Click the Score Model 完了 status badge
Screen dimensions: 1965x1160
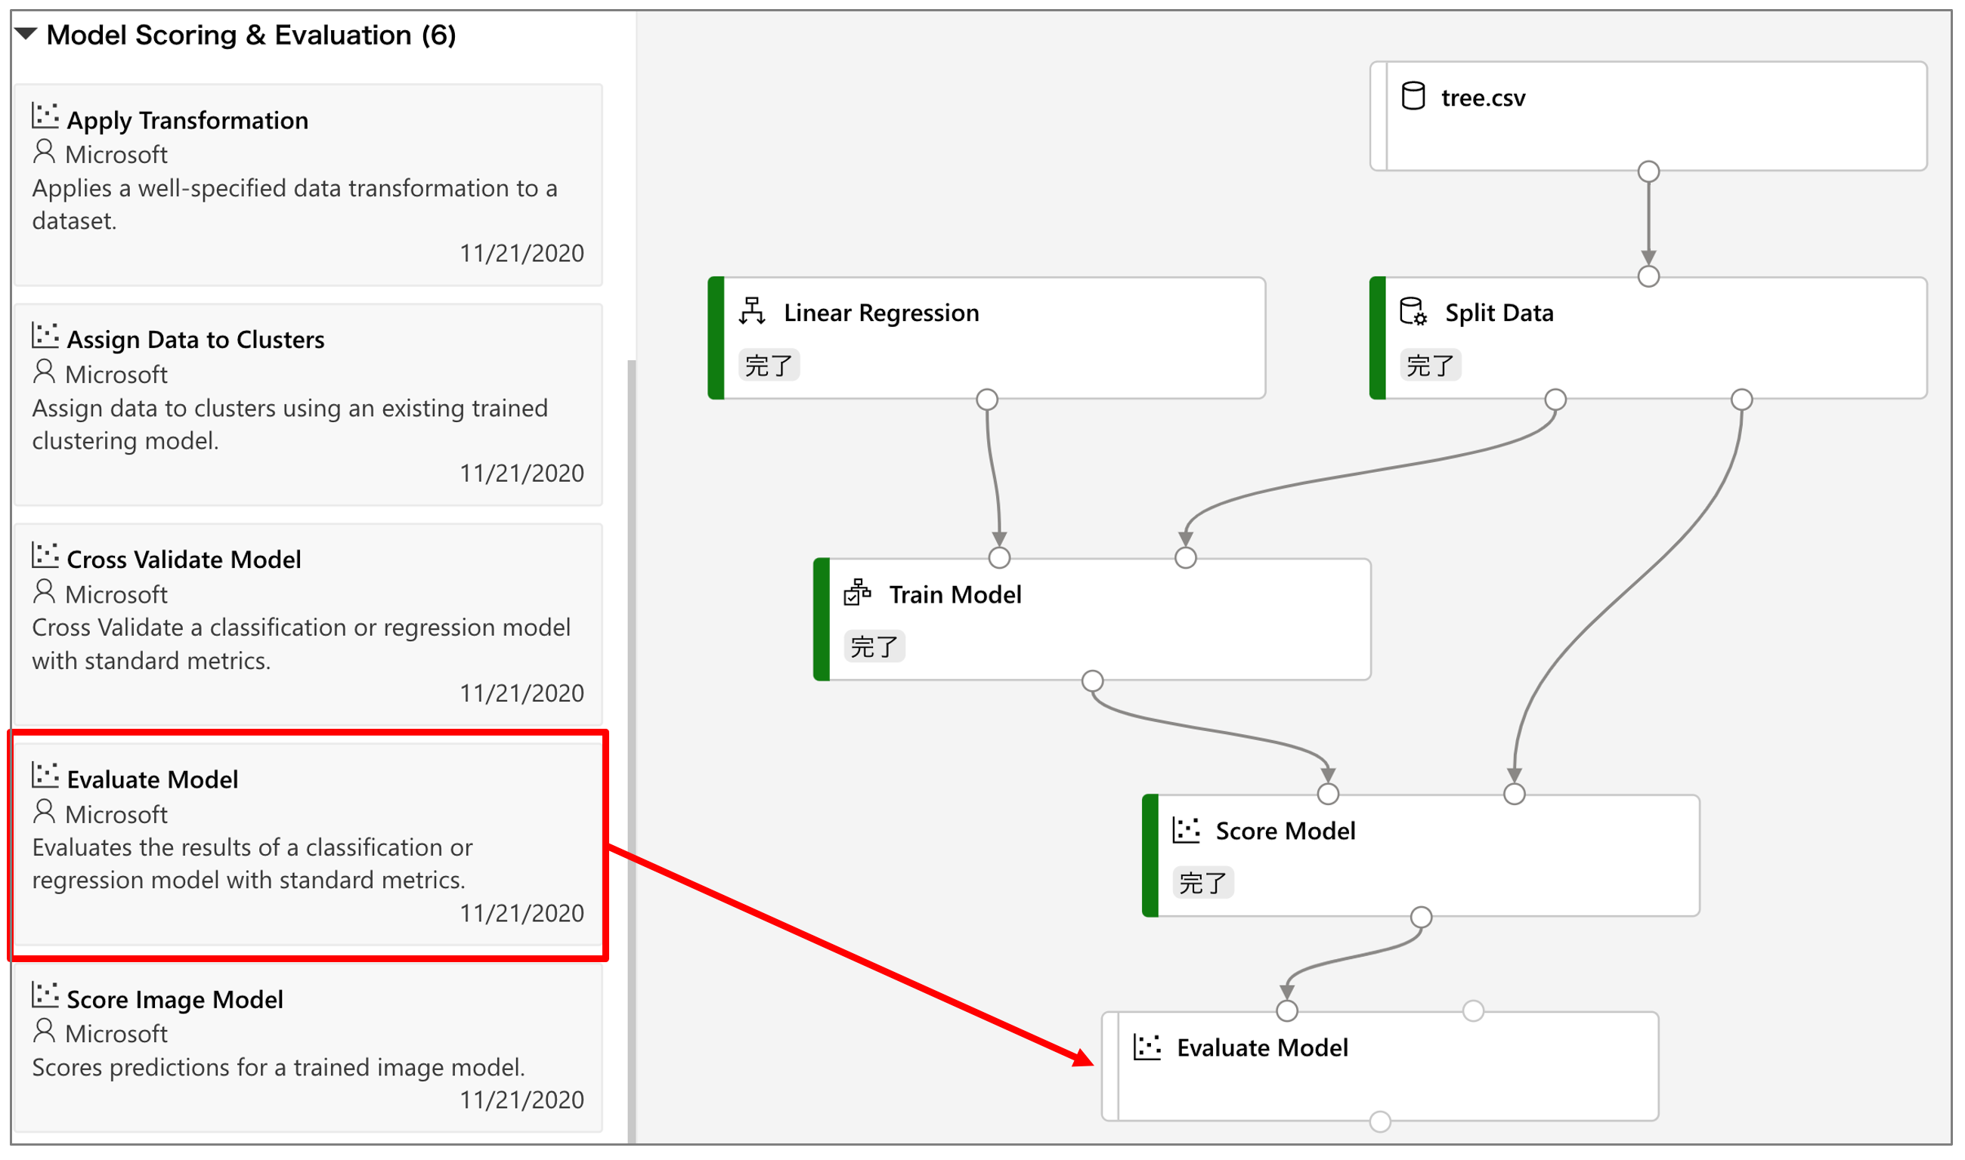(x=1202, y=883)
